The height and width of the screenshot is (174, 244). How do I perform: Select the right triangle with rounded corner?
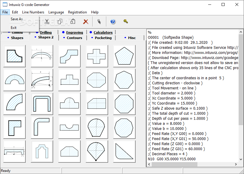coord(124,151)
